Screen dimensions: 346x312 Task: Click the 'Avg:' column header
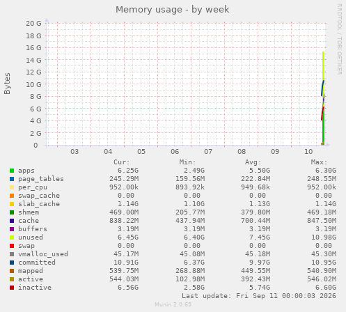point(253,162)
